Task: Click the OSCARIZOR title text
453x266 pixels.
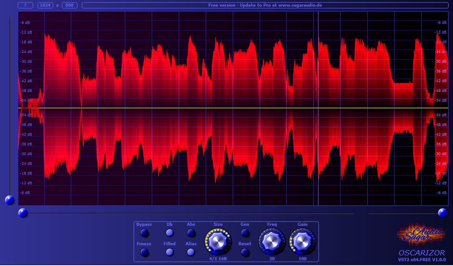Action: coord(422,253)
